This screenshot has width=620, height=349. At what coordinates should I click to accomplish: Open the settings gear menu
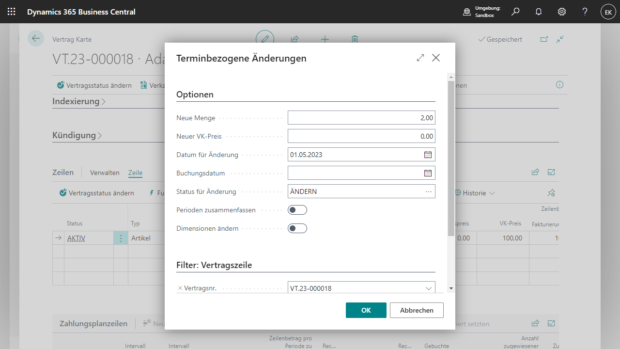coord(562,12)
